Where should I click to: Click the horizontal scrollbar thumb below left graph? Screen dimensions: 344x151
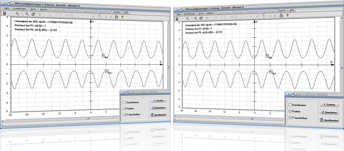[89, 118]
